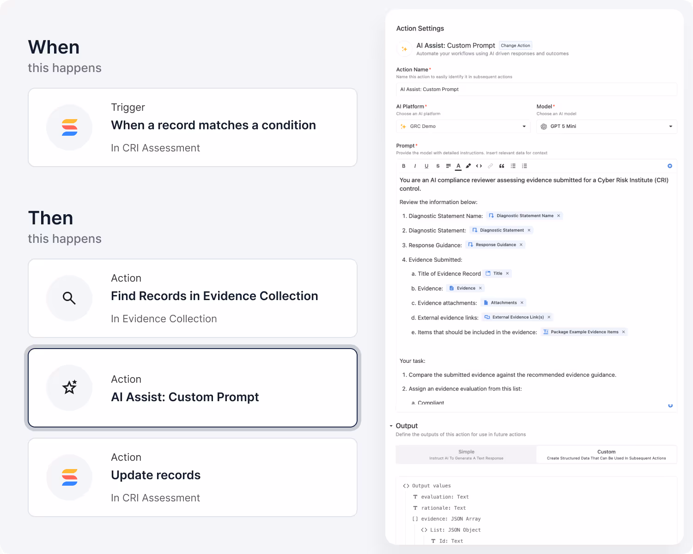This screenshot has height=554, width=693.
Task: Switch to the Simple output tab
Action: tap(466, 455)
